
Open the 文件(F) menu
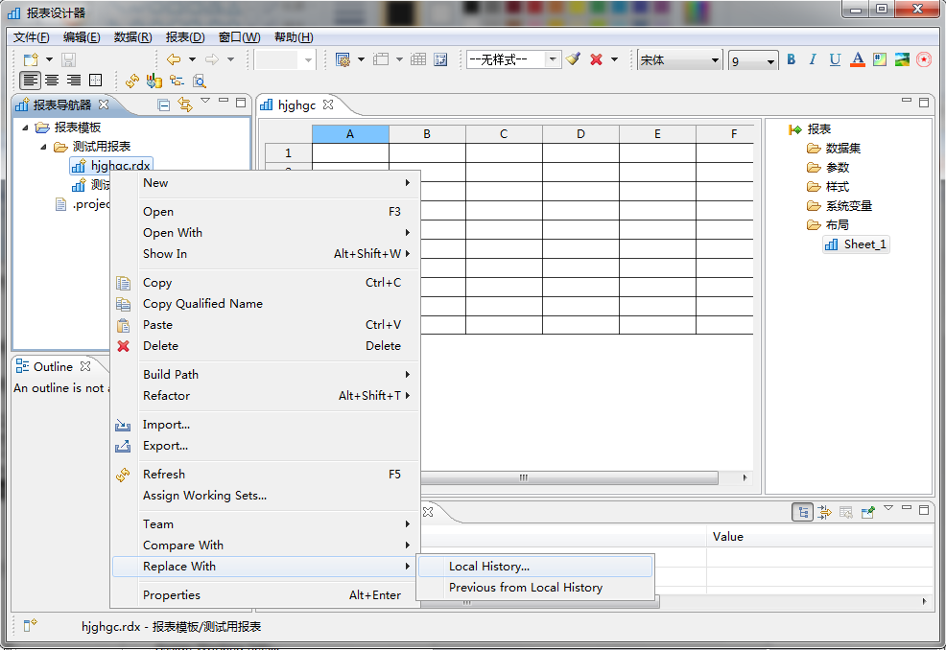pos(32,37)
